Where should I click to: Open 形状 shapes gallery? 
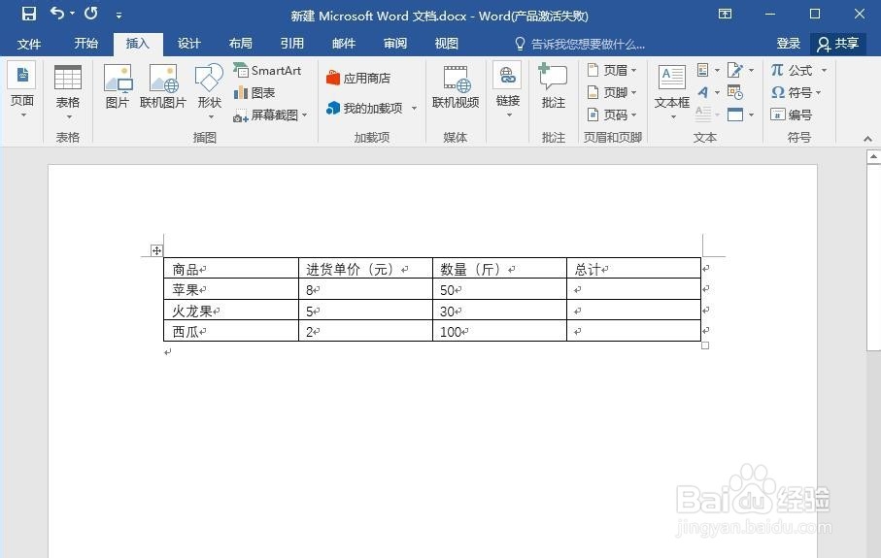pos(209,90)
